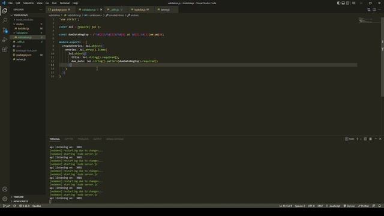Change the UTF-8 encoding setting
Viewport: 384px width, 216px height.
point(311,206)
